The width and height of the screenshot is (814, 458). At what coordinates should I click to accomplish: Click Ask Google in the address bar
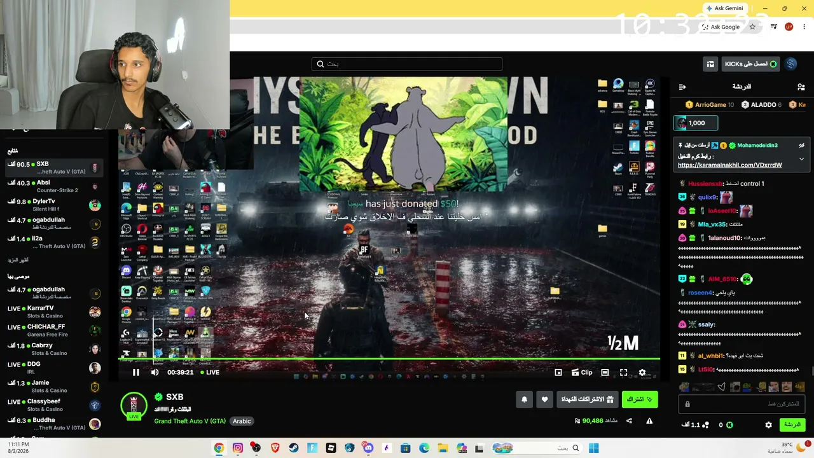721,27
